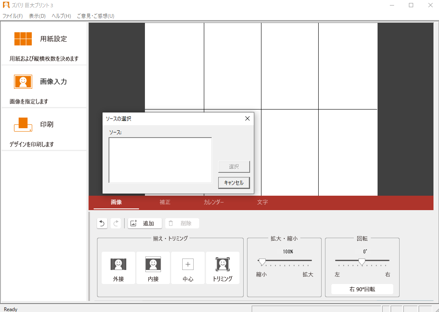Select the 画像入力 (image input) sidebar icon
The width and height of the screenshot is (439, 312).
(23, 82)
